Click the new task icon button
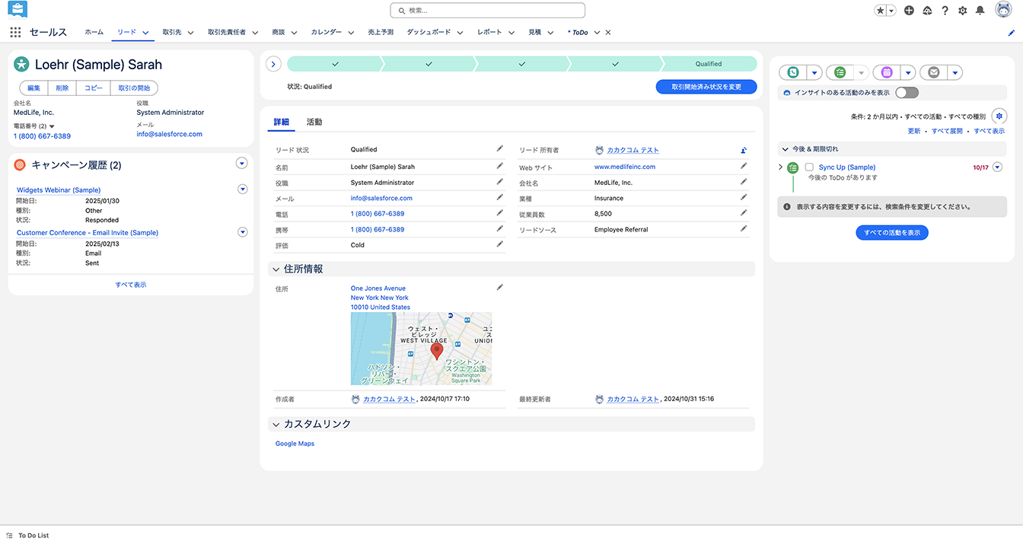 pos(840,72)
